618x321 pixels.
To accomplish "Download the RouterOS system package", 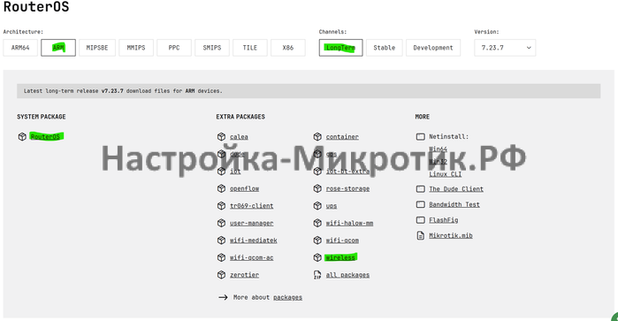I will click(45, 137).
